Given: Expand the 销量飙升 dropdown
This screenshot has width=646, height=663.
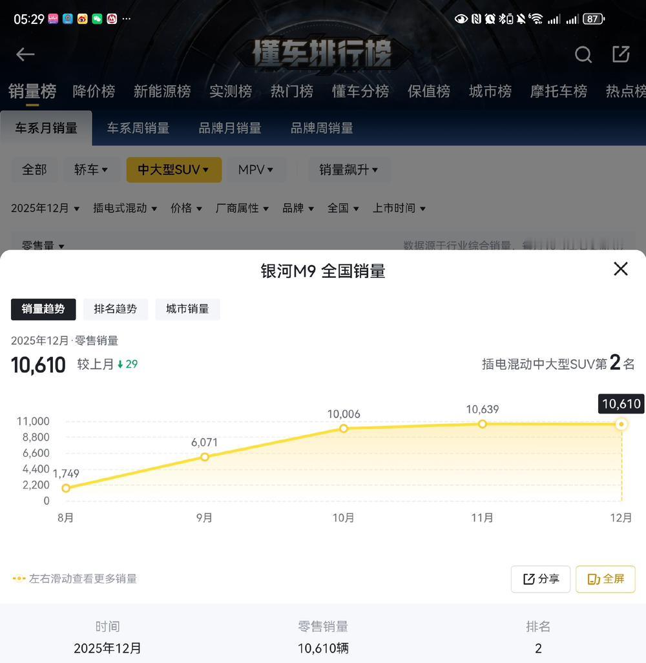Looking at the screenshot, I should pyautogui.click(x=348, y=170).
